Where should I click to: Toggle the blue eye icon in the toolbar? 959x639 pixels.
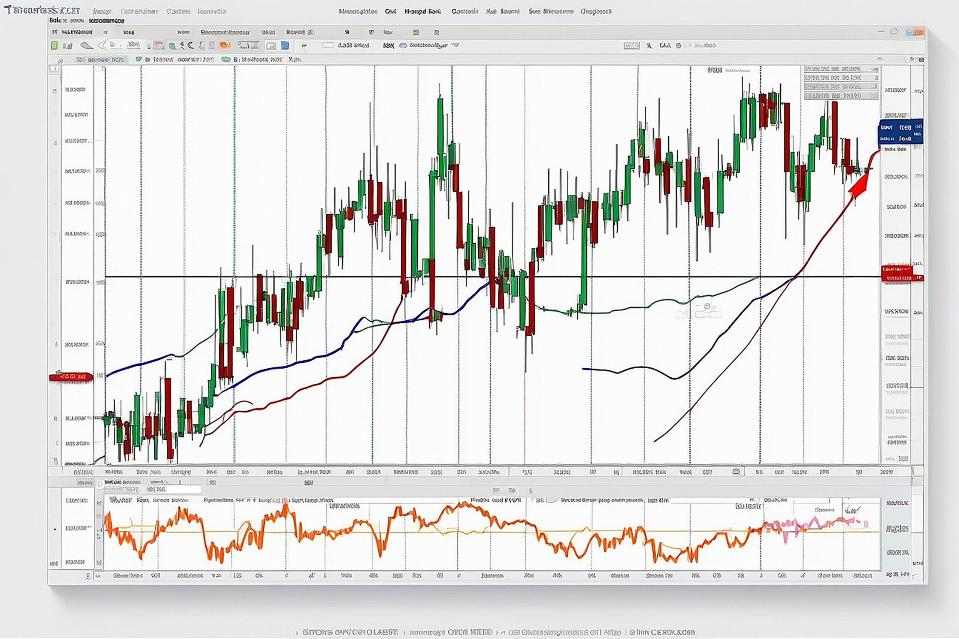click(x=403, y=45)
